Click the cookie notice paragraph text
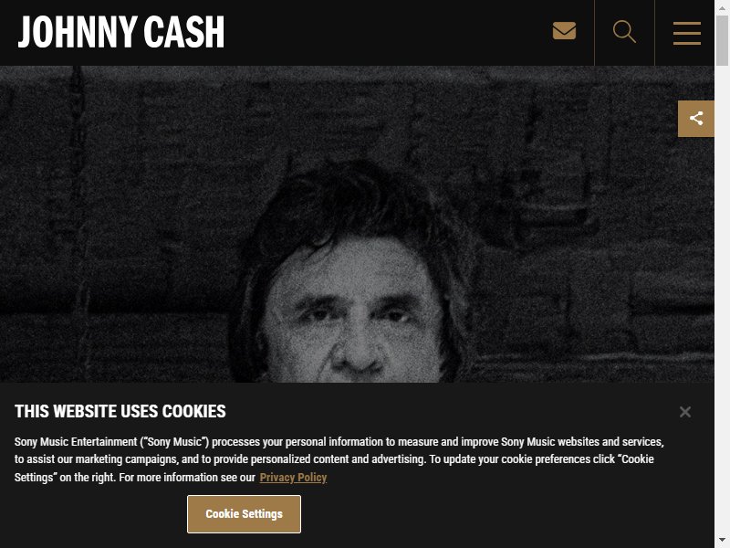 [339, 459]
